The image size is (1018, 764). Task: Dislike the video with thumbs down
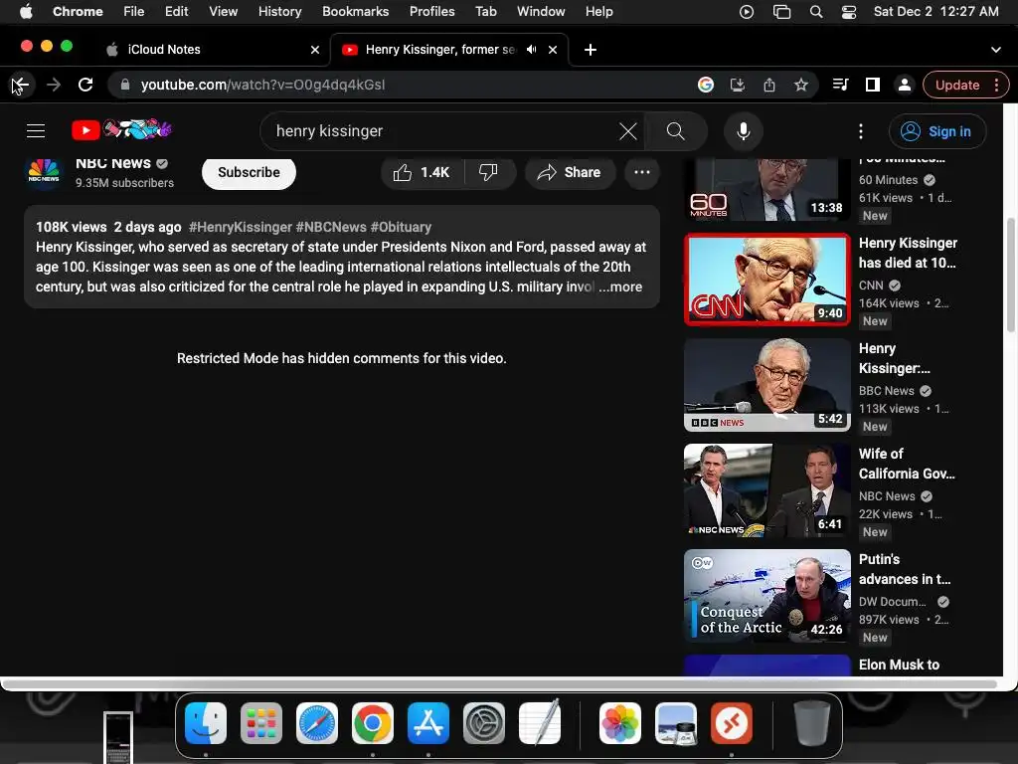pyautogui.click(x=489, y=172)
